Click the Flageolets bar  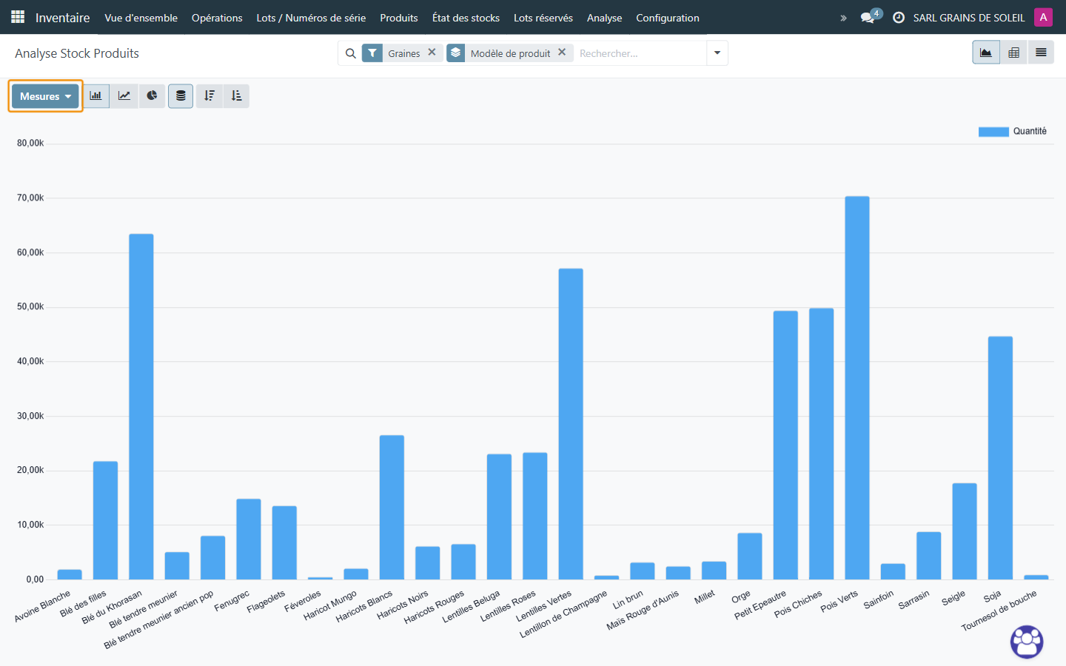coord(284,542)
